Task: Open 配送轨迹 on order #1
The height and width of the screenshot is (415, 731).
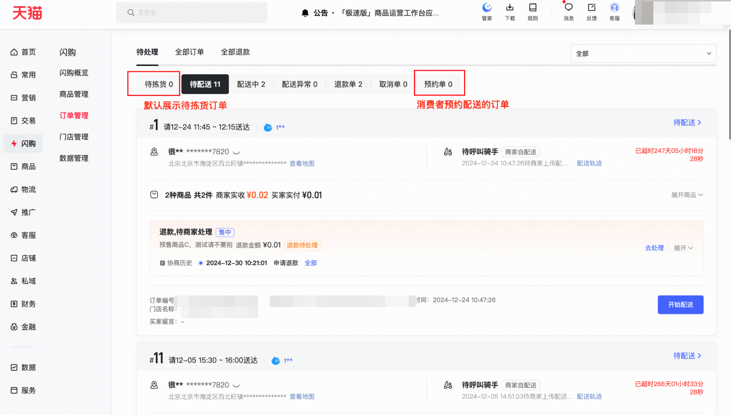Action: 590,163
